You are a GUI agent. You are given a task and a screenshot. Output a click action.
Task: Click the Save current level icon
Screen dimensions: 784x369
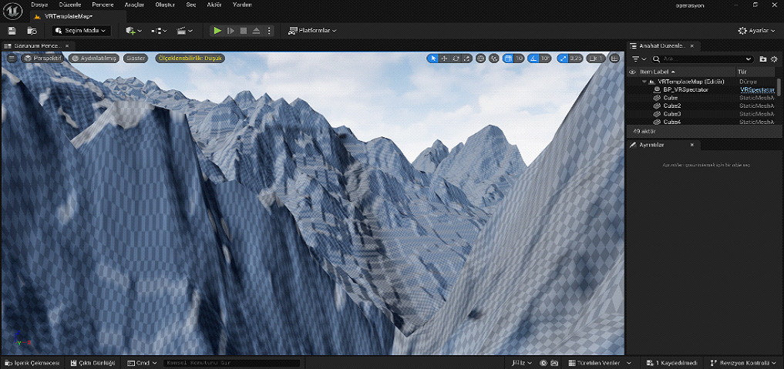click(12, 31)
